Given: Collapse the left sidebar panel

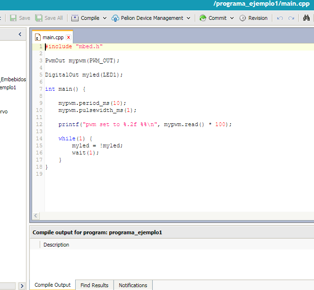Looking at the screenshot, I should [x=20, y=34].
